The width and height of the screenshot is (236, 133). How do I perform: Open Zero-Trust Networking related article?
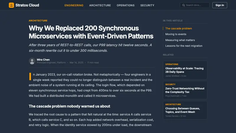[x=185, y=90]
